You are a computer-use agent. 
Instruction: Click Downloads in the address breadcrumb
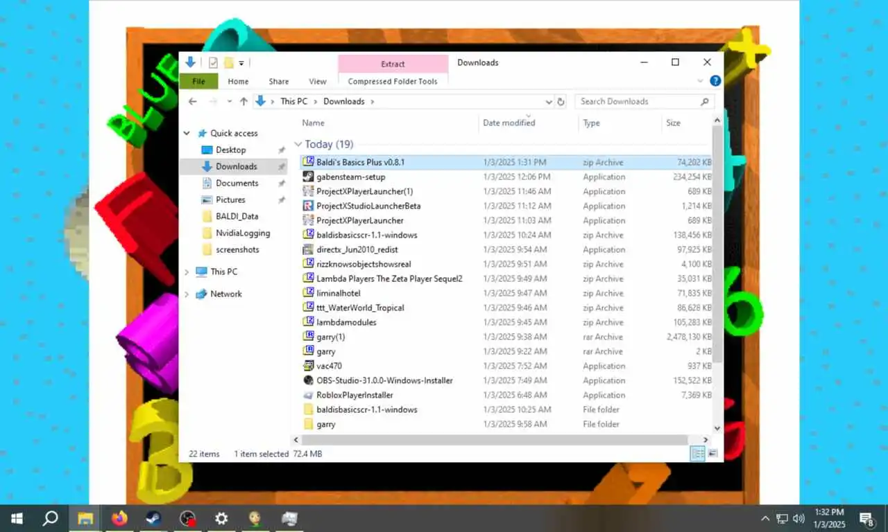click(343, 101)
